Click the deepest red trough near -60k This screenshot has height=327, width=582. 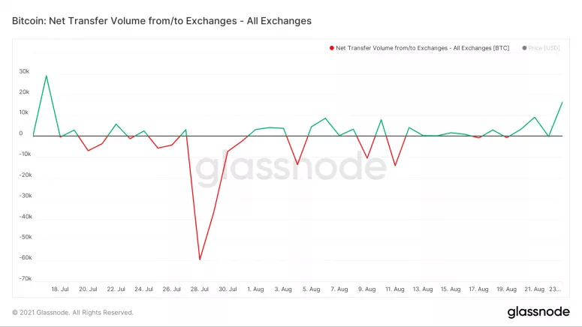[200, 259]
